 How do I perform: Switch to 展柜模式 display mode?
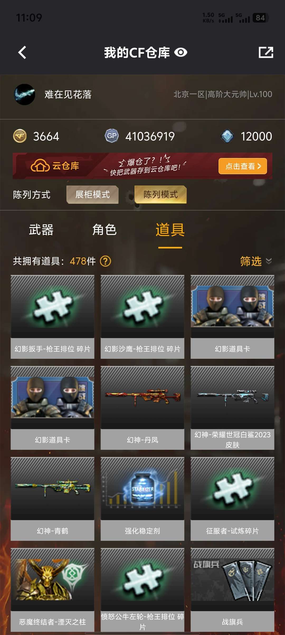point(92,194)
